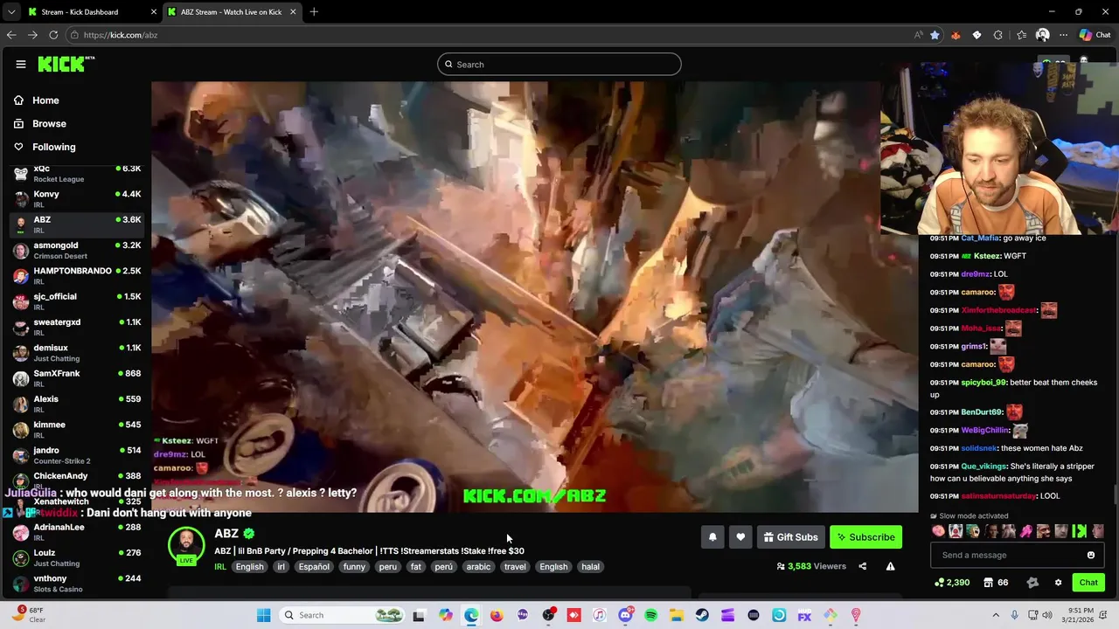1119x629 pixels.
Task: Open solidsnek username in chat
Action: coord(979,448)
